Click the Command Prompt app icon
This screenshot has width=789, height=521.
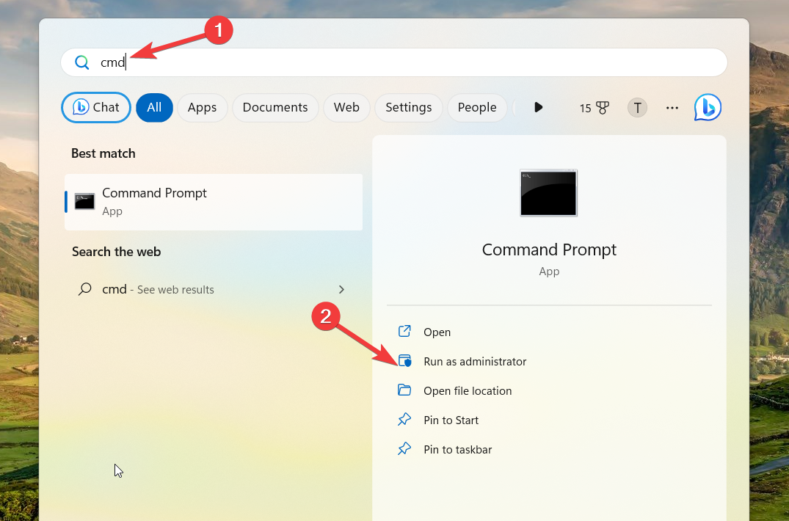84,200
